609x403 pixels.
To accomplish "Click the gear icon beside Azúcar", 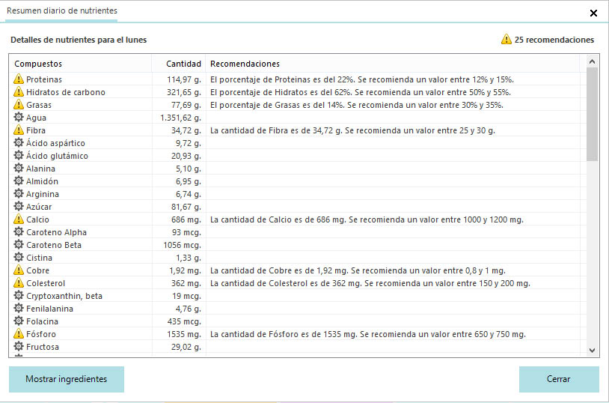I will pyautogui.click(x=19, y=206).
